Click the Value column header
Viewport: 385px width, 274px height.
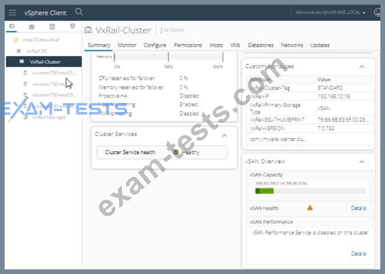pyautogui.click(x=324, y=79)
